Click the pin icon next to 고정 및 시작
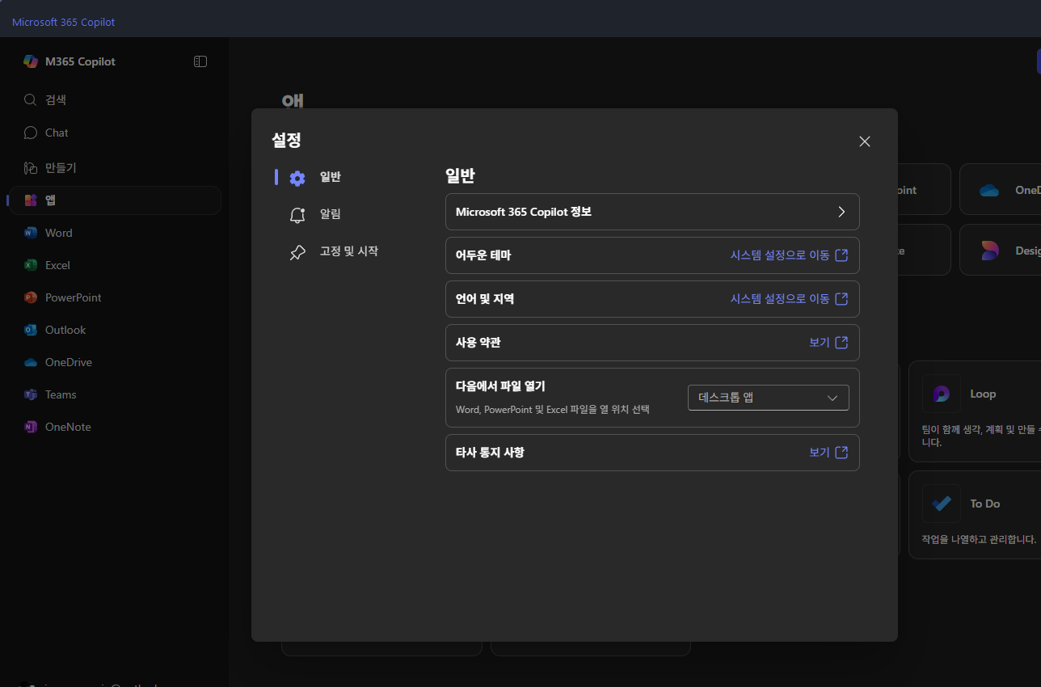This screenshot has width=1041, height=687. click(297, 252)
